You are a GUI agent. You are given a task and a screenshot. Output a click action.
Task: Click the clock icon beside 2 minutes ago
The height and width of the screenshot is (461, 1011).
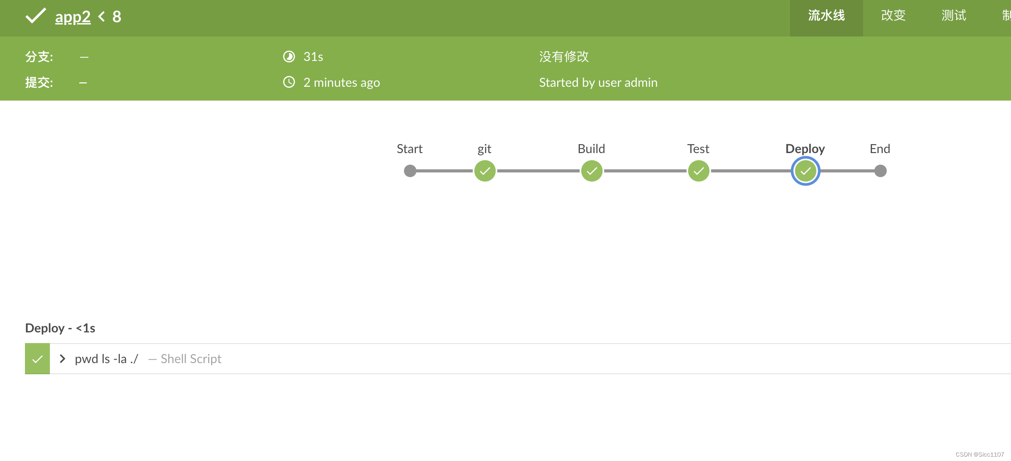tap(289, 82)
